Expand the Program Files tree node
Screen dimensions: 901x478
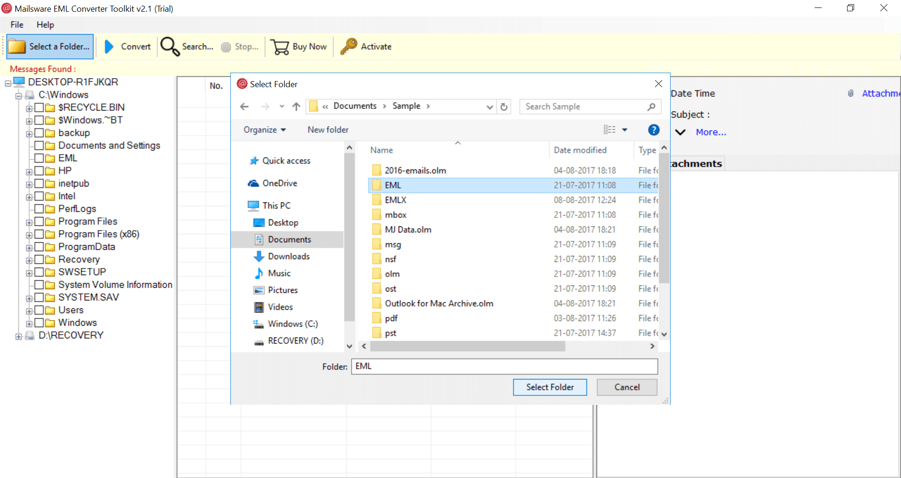(x=29, y=222)
